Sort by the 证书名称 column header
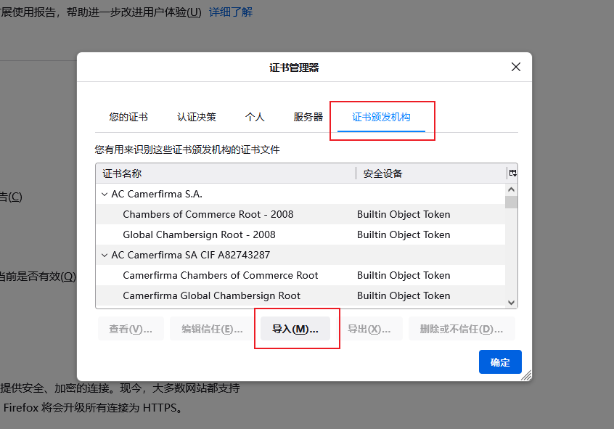 pyautogui.click(x=225, y=173)
